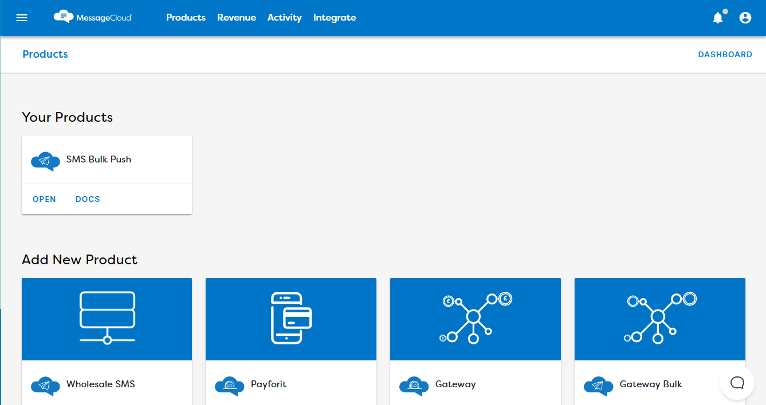Screen dimensions: 766x405
Task: Click the Products breadcrumb heading
Action: pos(45,54)
